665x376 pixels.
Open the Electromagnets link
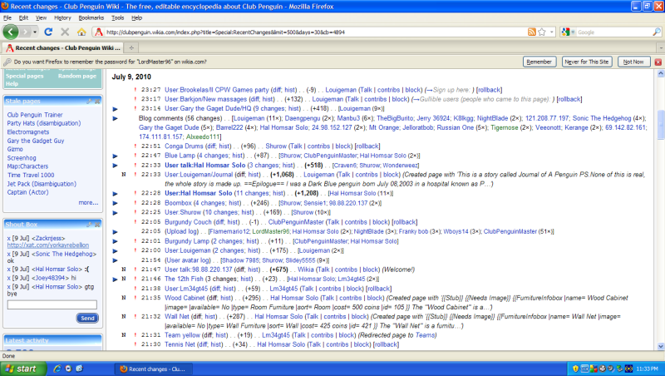tap(28, 132)
